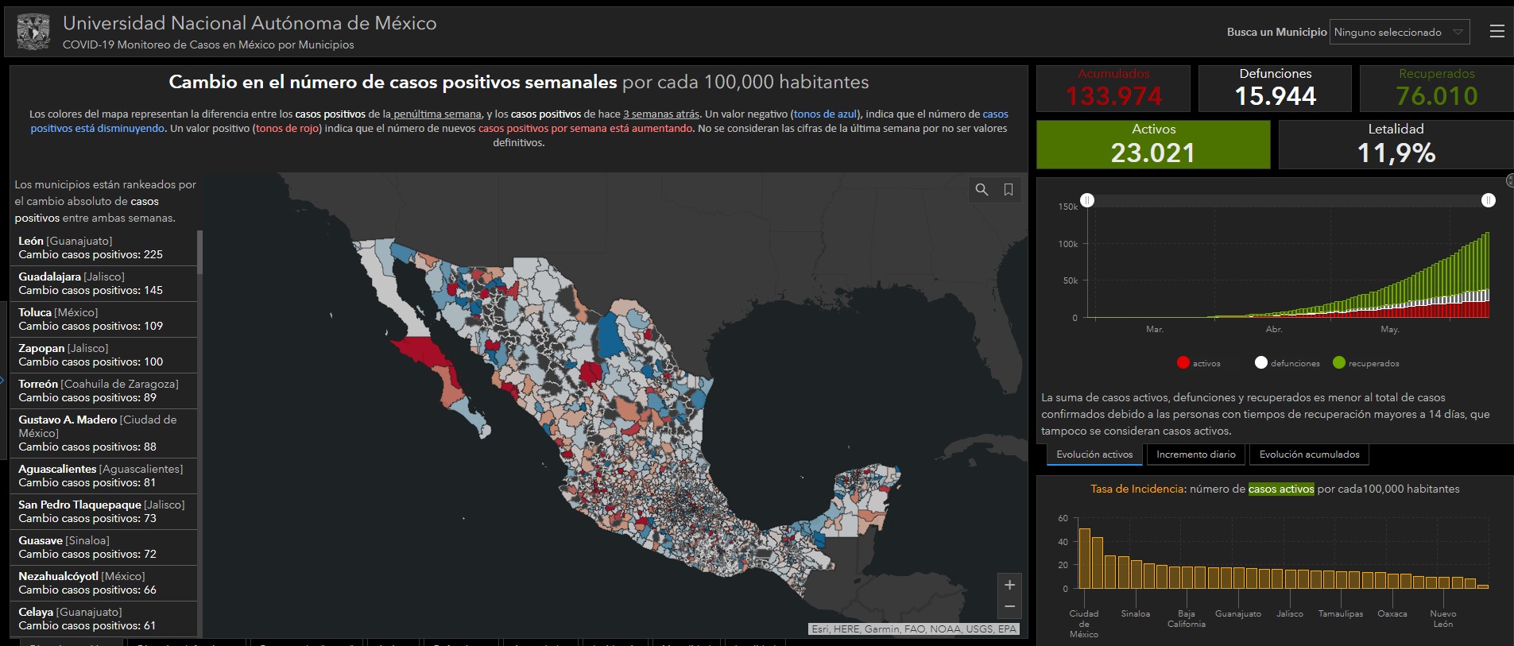Click the Esri map attribution text

pos(913,629)
